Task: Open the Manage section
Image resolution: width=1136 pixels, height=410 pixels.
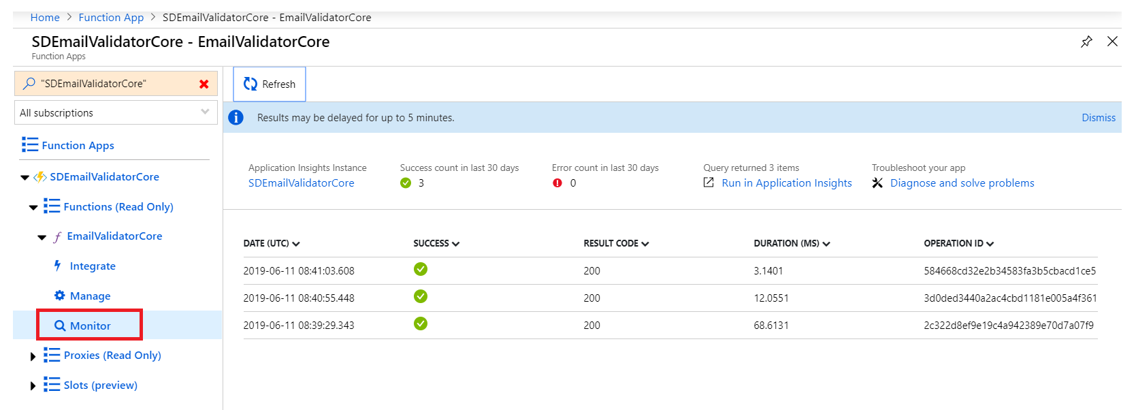Action: coord(90,296)
